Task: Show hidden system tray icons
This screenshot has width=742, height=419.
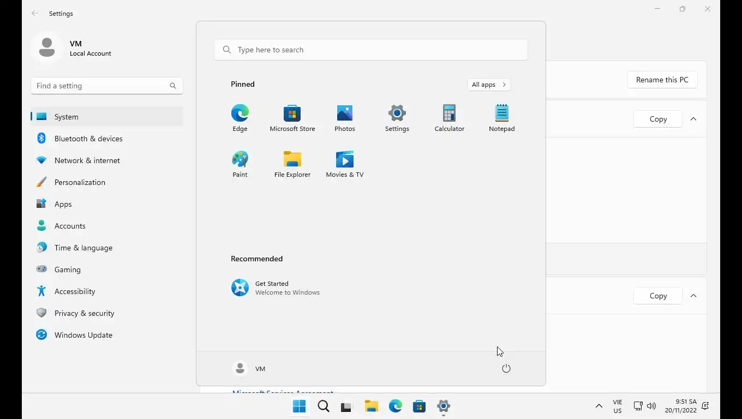Action: pyautogui.click(x=599, y=406)
